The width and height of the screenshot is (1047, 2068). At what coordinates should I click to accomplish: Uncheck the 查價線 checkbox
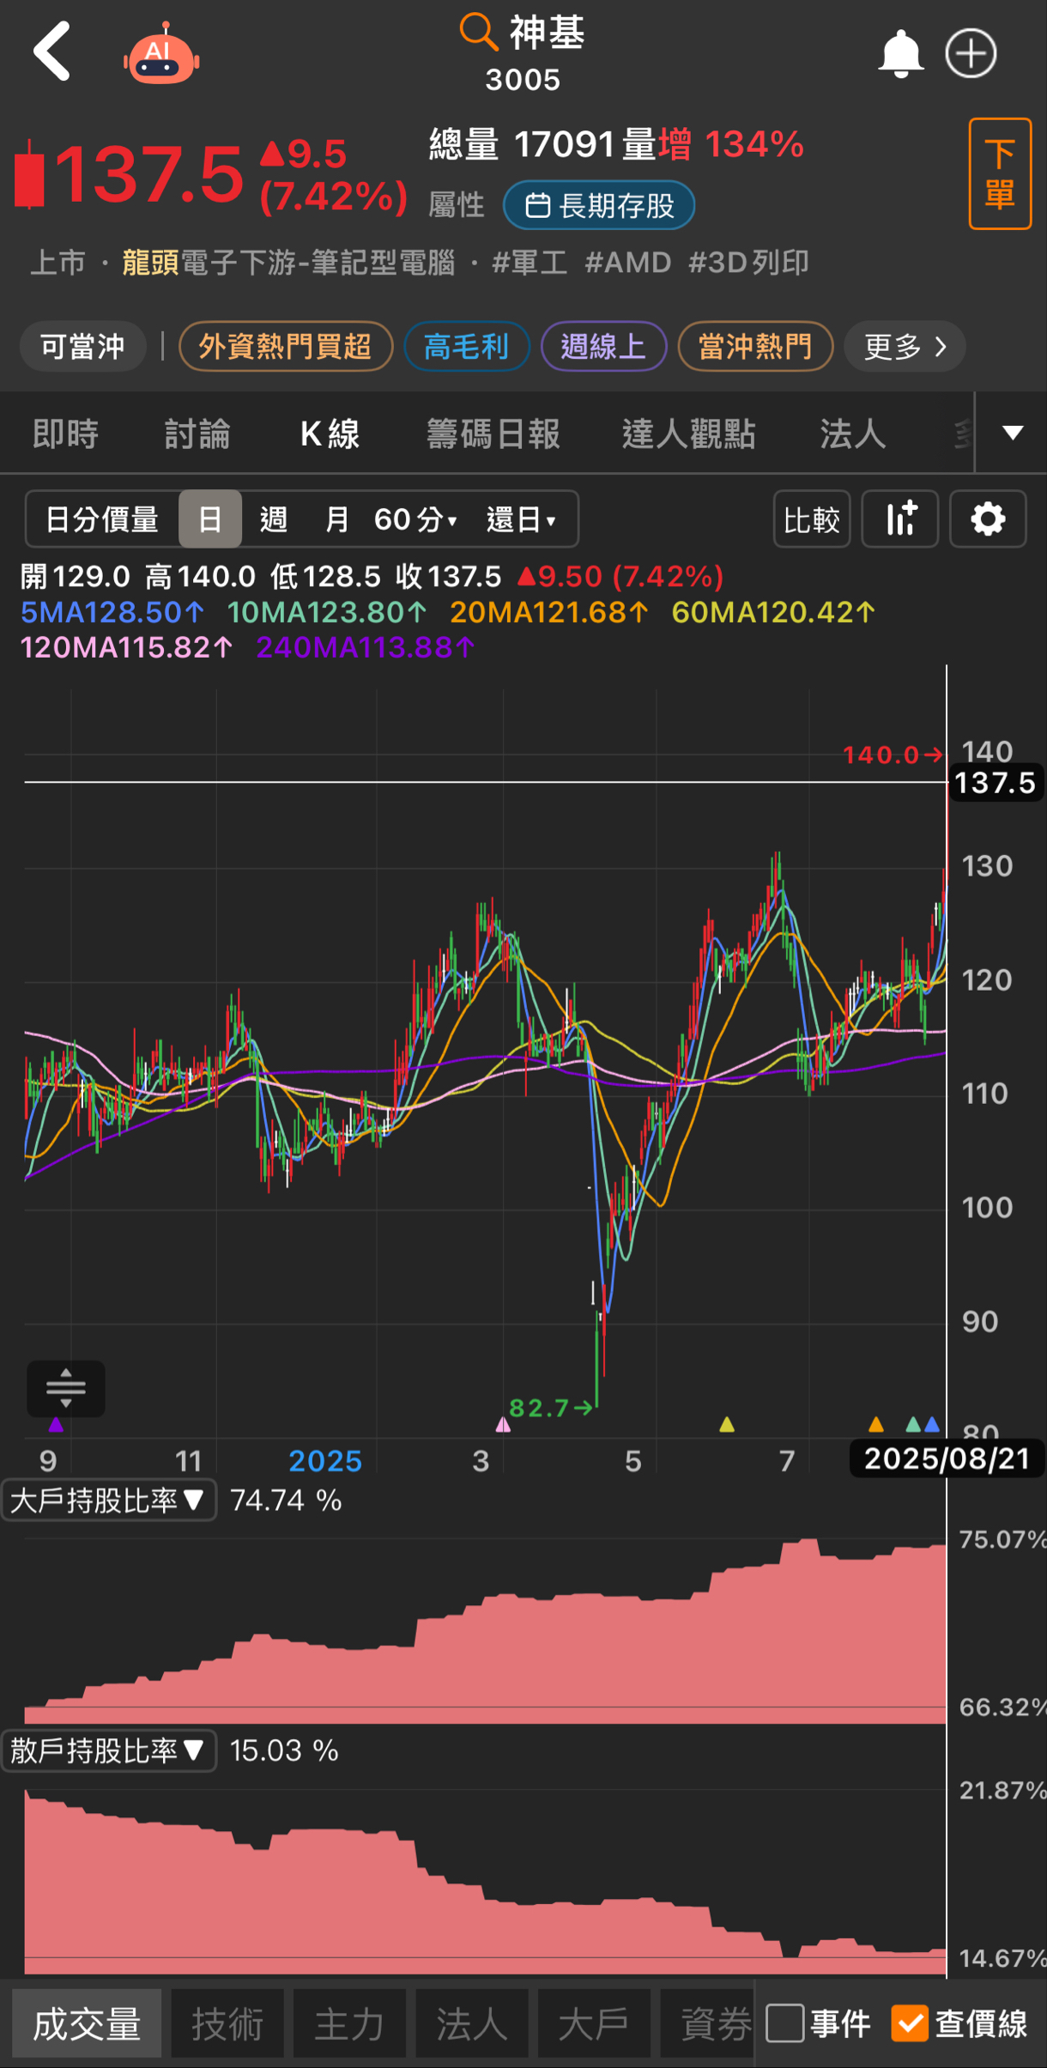[910, 2023]
